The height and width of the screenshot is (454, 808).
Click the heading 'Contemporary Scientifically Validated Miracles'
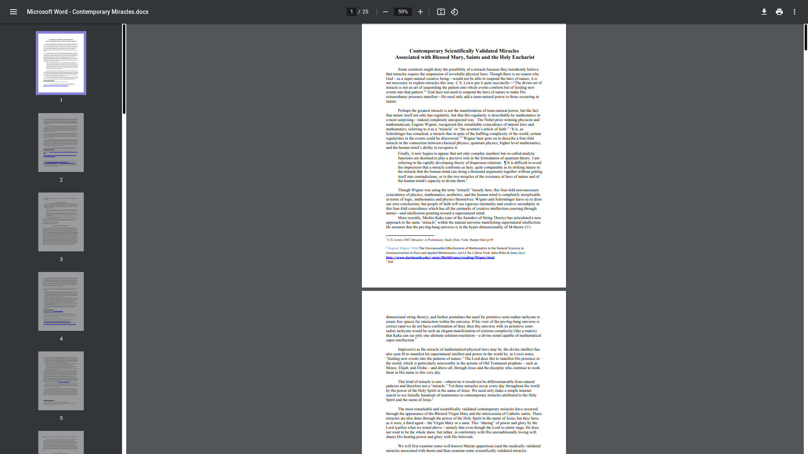(x=464, y=51)
